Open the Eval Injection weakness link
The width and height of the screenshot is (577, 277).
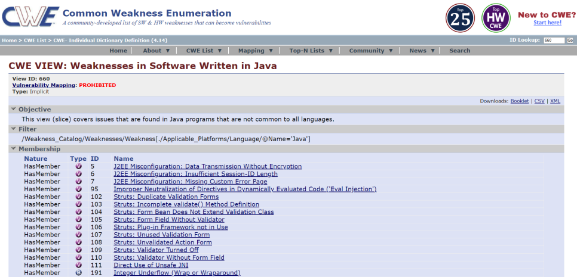point(245,189)
